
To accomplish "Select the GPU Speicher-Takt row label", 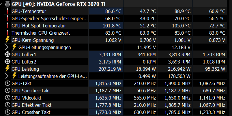I will 31,91.
